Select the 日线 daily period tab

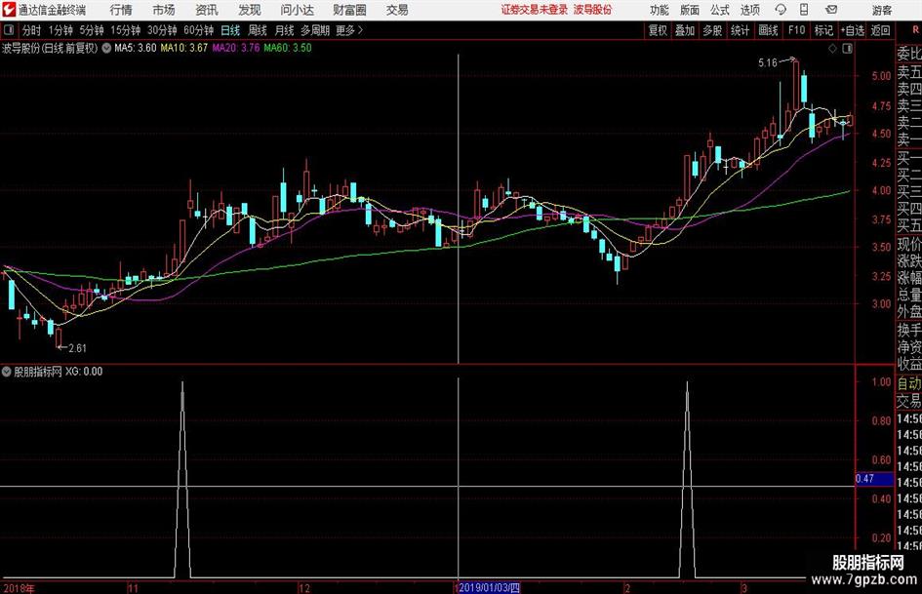coord(230,30)
